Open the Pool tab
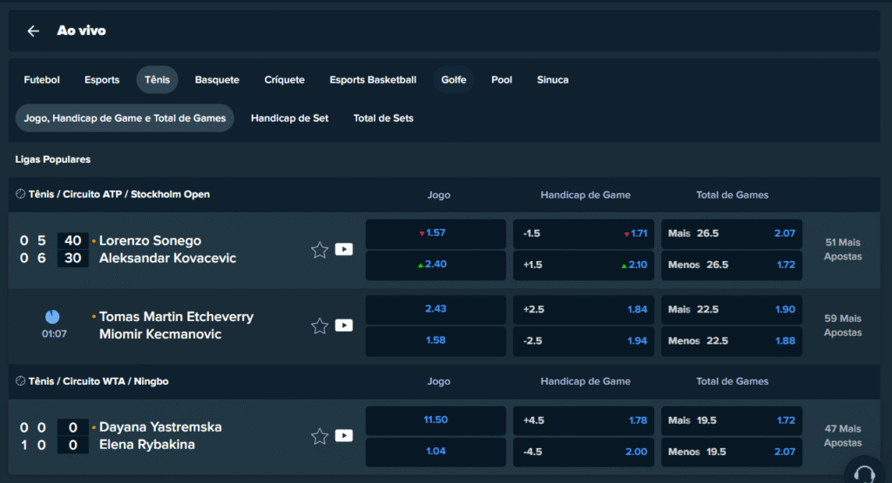 coord(502,79)
